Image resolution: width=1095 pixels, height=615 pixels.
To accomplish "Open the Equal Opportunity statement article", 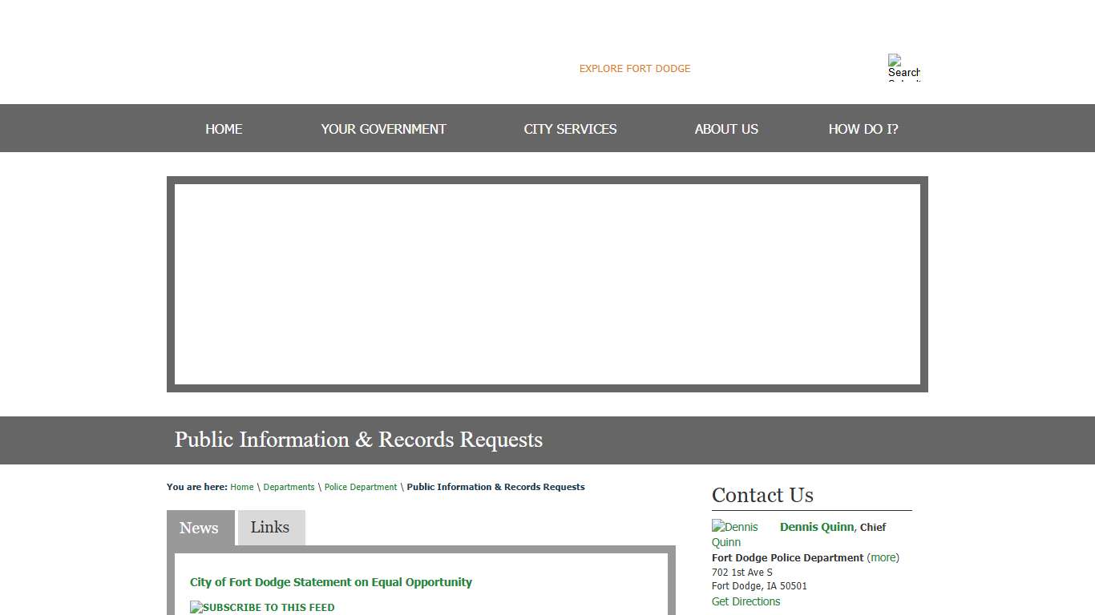I will coord(331,582).
